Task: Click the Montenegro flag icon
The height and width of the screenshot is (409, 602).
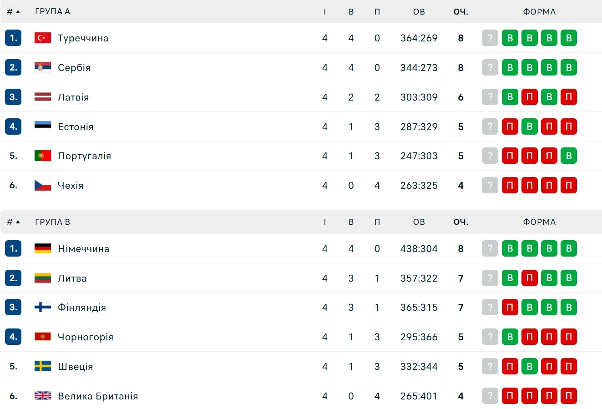Action: (x=43, y=337)
